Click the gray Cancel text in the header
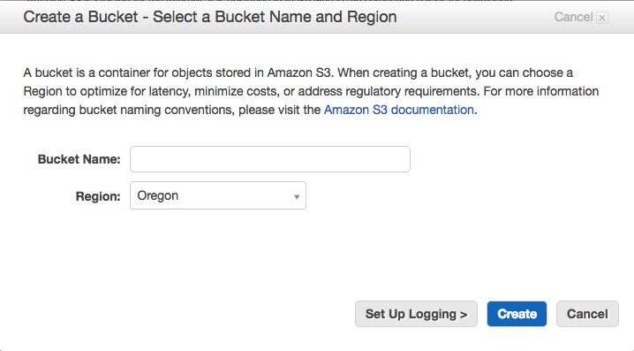The height and width of the screenshot is (351, 634). tap(573, 17)
